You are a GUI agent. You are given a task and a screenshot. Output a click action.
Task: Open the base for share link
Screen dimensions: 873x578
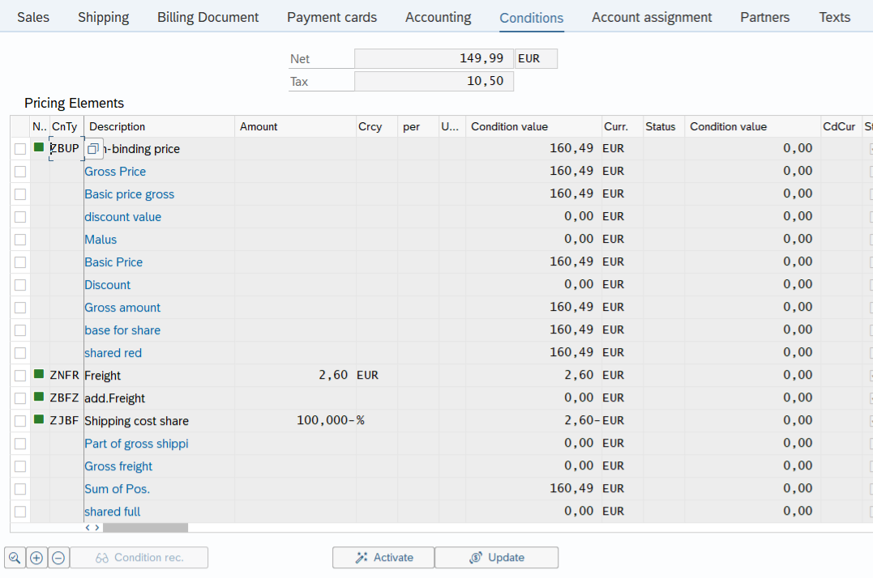122,330
